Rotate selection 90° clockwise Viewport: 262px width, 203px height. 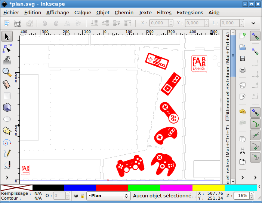(56, 23)
